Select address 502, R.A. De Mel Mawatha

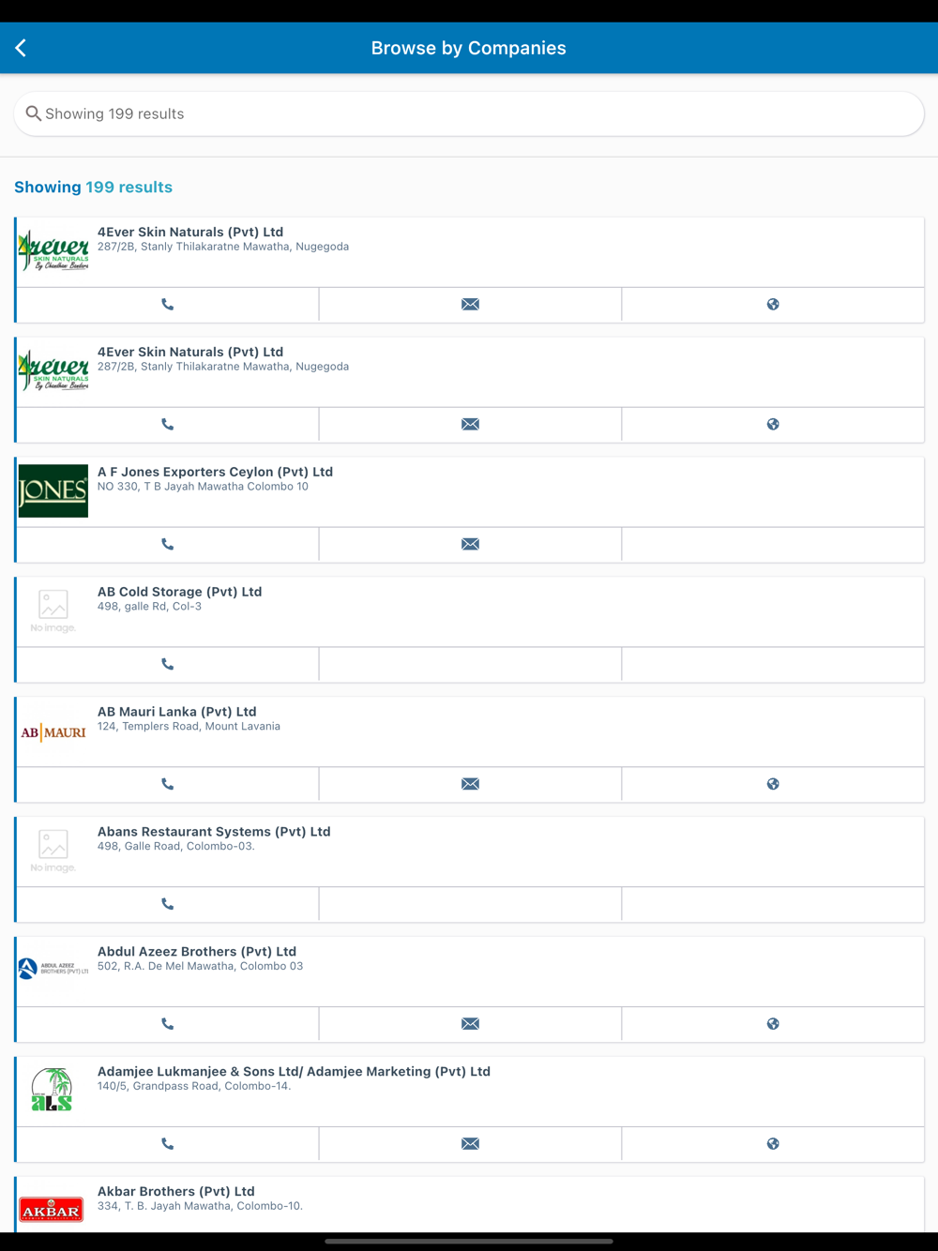coord(200,967)
